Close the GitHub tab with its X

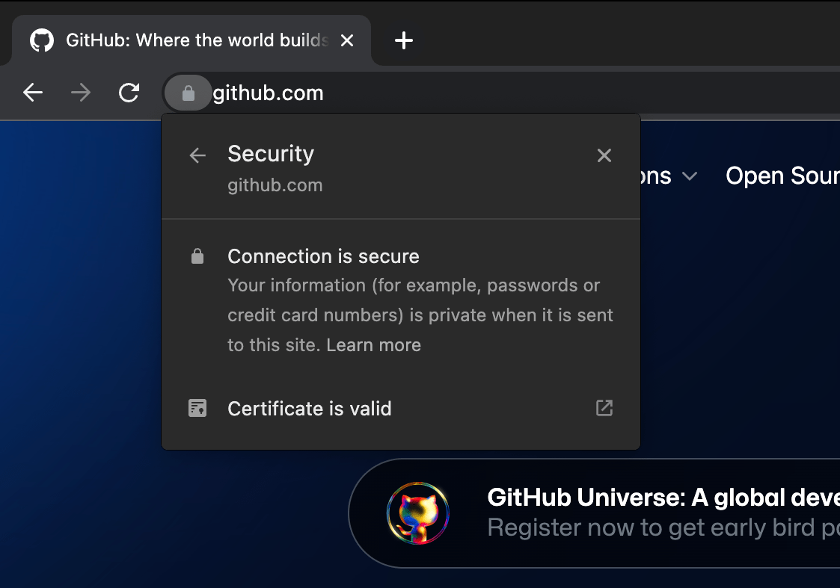[346, 40]
